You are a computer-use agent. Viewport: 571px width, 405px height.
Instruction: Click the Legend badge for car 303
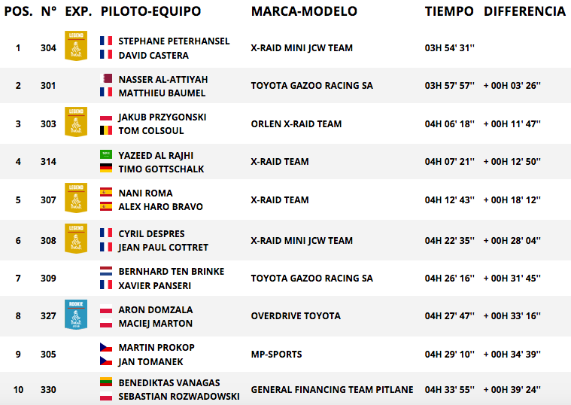point(76,122)
